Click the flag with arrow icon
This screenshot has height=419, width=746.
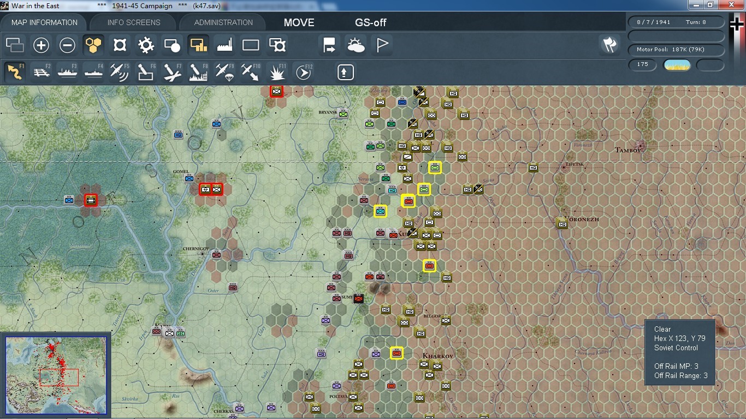[x=330, y=45]
